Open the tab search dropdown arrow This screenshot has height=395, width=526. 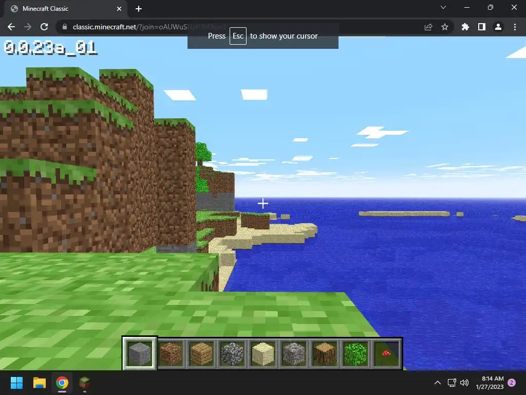[443, 7]
